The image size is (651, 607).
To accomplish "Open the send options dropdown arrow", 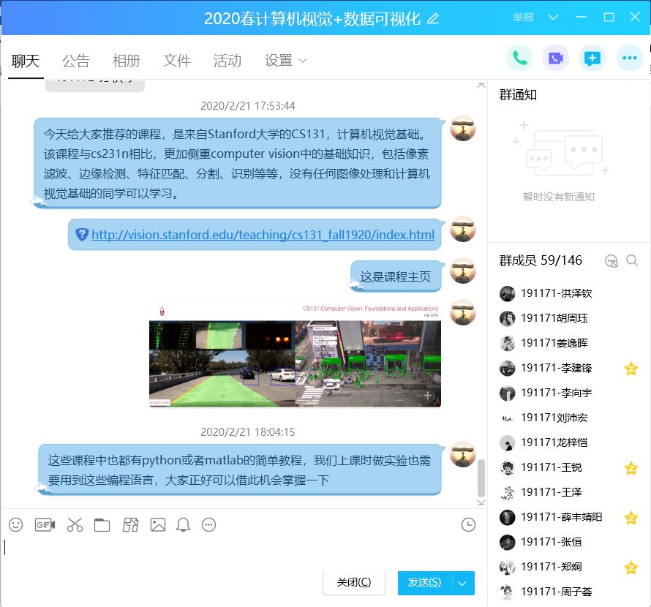I will (462, 584).
